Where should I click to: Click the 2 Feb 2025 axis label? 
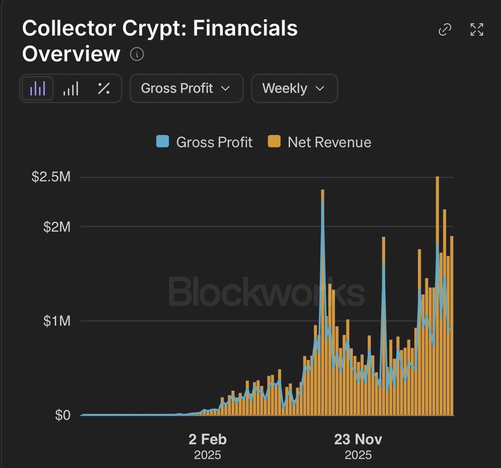(x=207, y=446)
